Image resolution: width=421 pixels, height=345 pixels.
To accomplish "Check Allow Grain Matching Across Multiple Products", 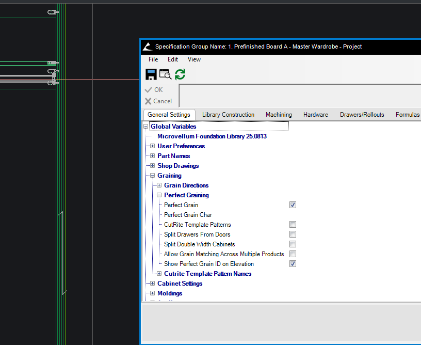I will [x=293, y=254].
